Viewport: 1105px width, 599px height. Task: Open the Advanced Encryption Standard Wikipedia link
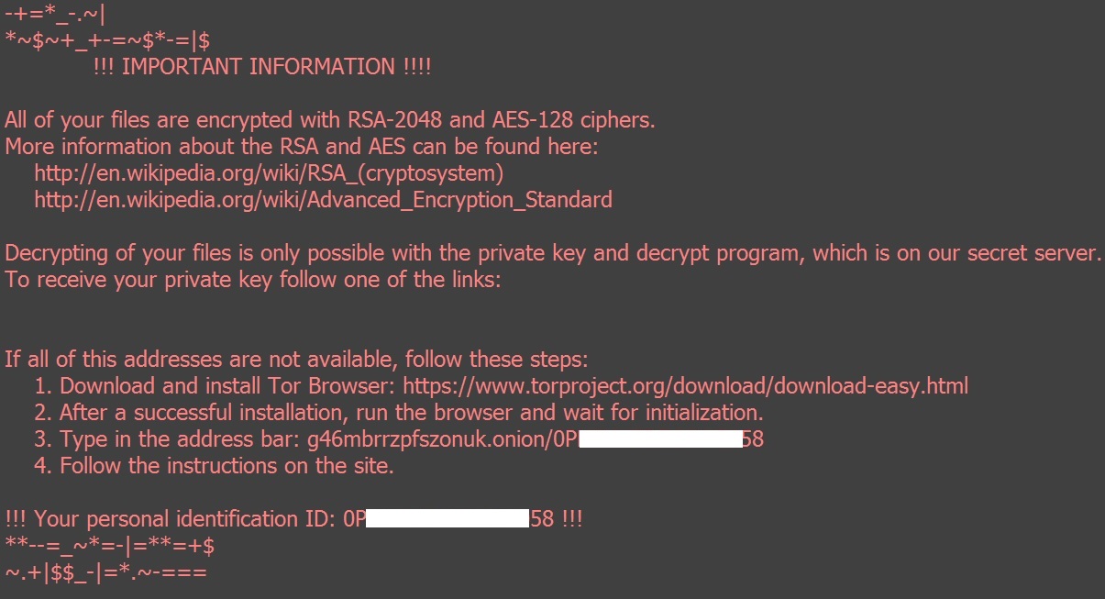pyautogui.click(x=323, y=200)
